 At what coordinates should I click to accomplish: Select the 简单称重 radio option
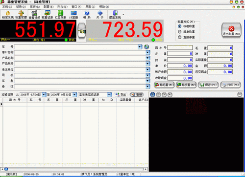(180, 32)
